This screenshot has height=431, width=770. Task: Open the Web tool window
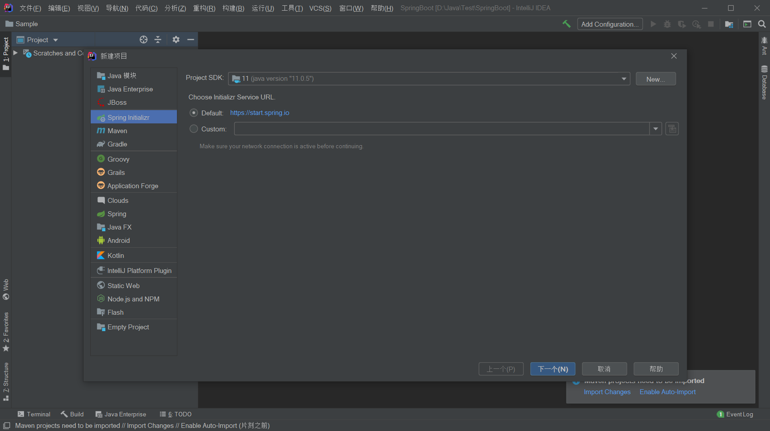click(6, 289)
